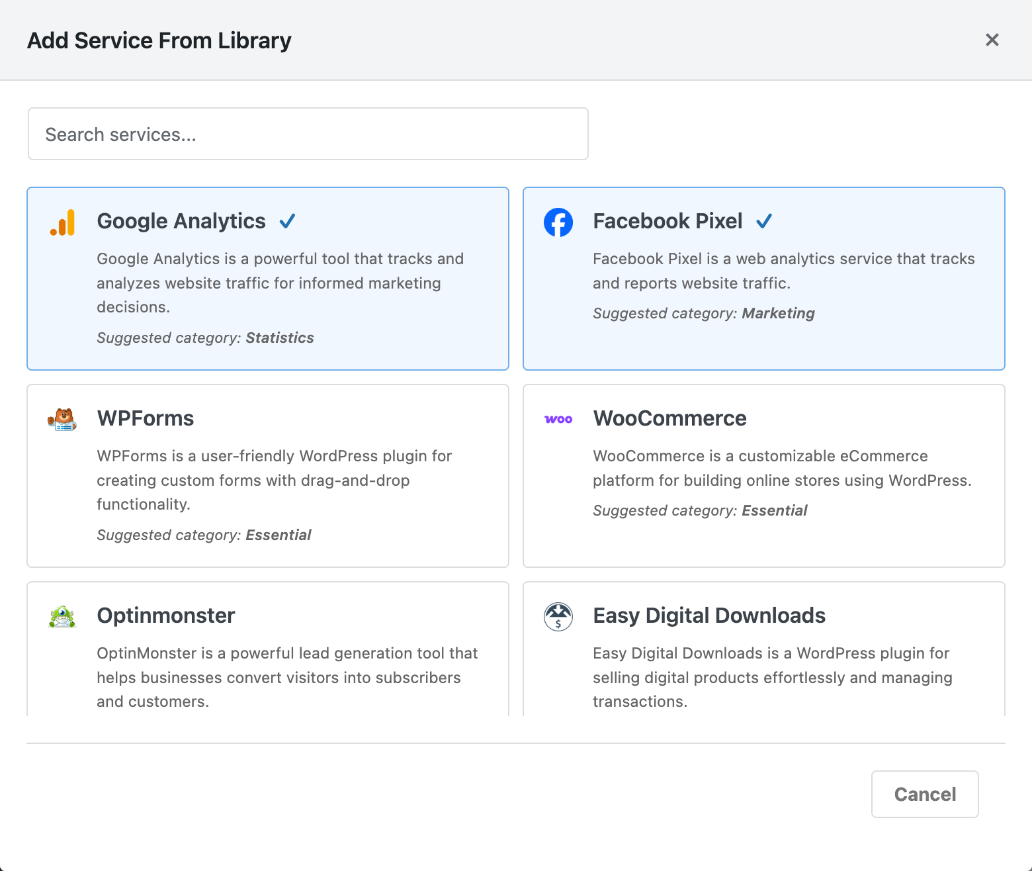Click the Facebook Pixel logo icon
This screenshot has width=1032, height=871.
tap(558, 222)
